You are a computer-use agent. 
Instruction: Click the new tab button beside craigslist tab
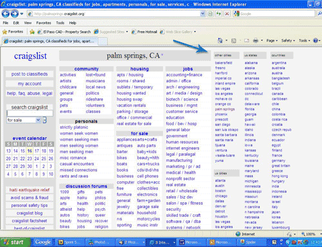103,42
